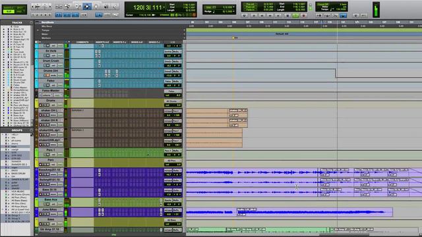Select the Pencil tool
This screenshot has width=422, height=237.
(x=115, y=7)
